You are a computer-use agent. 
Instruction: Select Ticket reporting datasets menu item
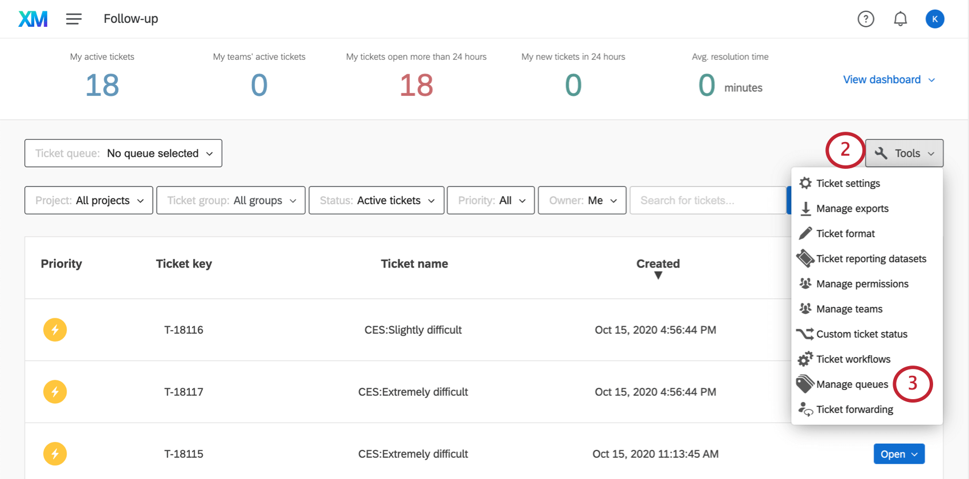tap(866, 258)
